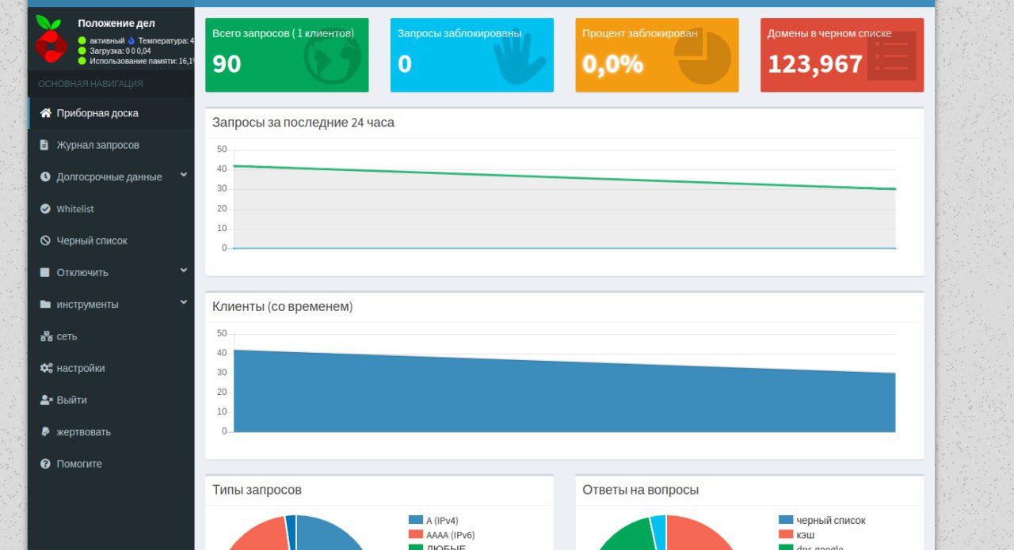Toggle the кэш legend swatch

[786, 534]
